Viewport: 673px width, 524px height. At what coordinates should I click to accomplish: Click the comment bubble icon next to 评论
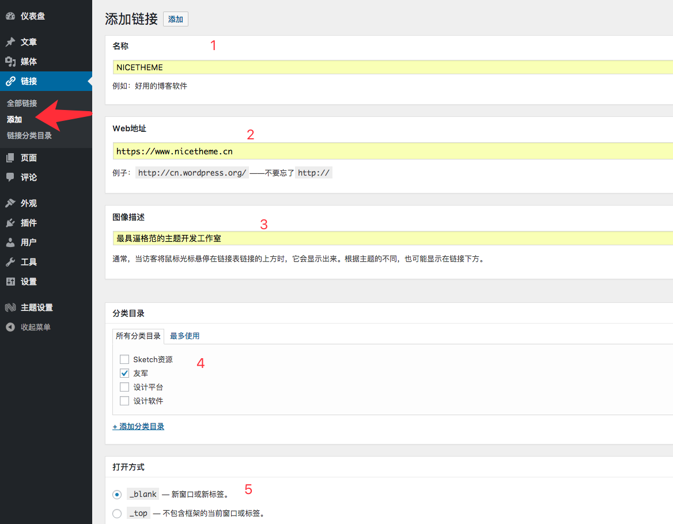(10, 177)
